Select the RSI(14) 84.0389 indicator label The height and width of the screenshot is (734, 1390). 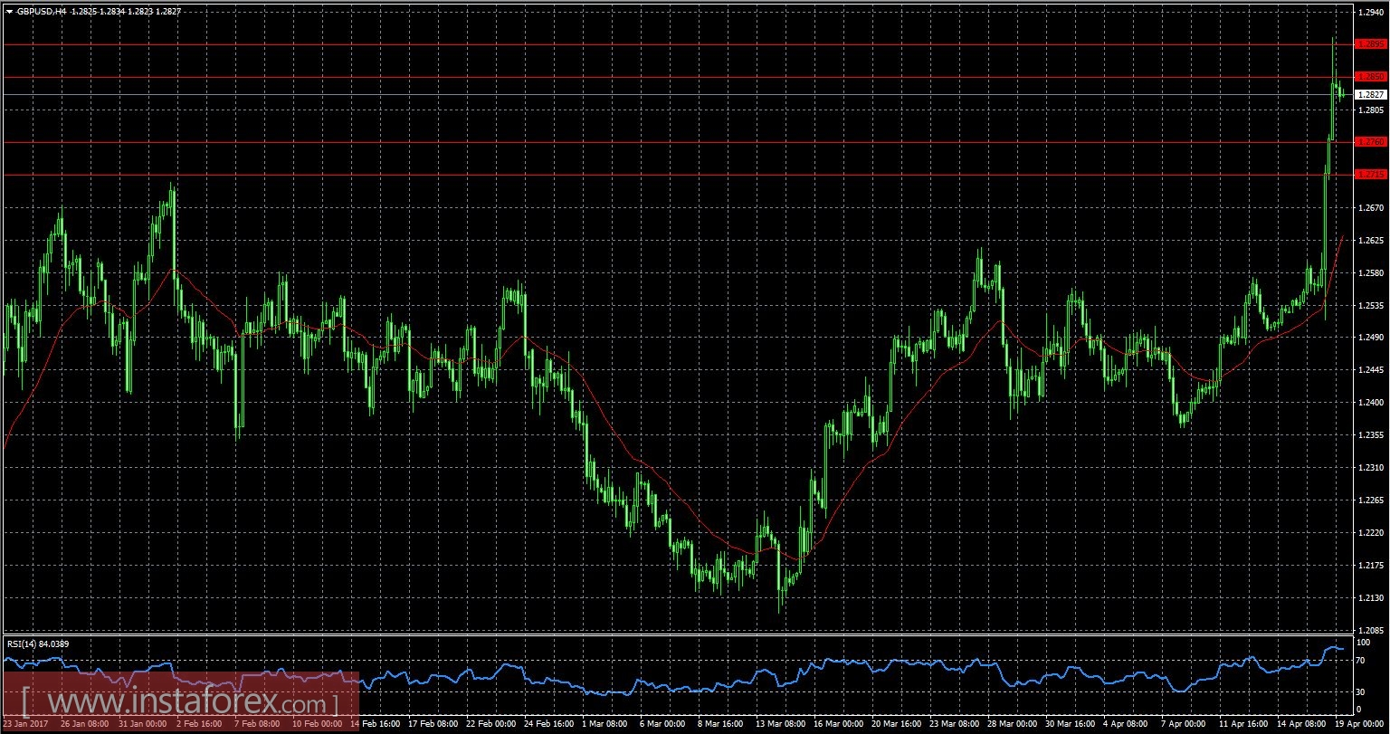pyautogui.click(x=38, y=643)
